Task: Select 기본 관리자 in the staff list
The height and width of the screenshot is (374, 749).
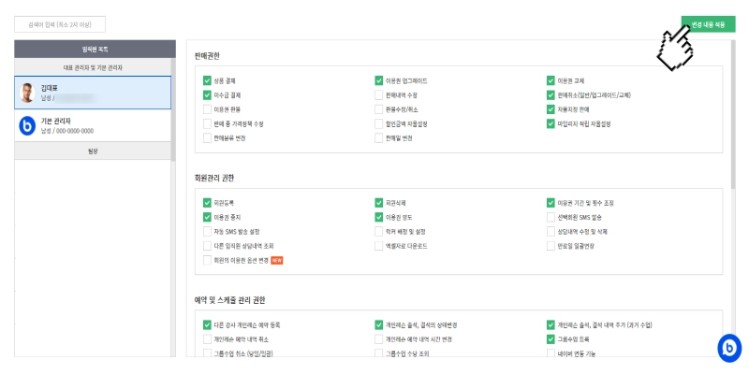Action: [x=93, y=126]
